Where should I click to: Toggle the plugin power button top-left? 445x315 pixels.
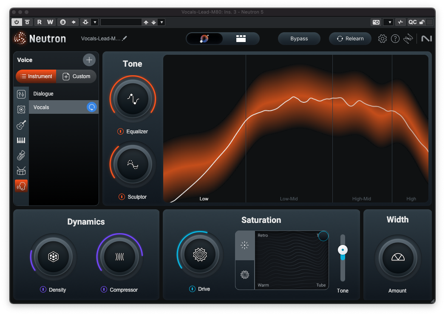coord(17,22)
